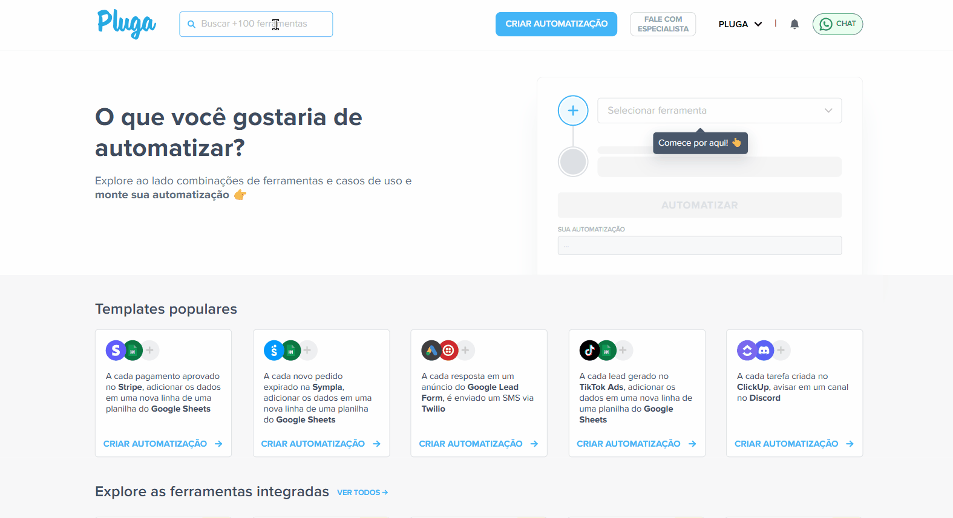Click the blue header CRIAR AUTOMATIZAÇÃO button

556,24
